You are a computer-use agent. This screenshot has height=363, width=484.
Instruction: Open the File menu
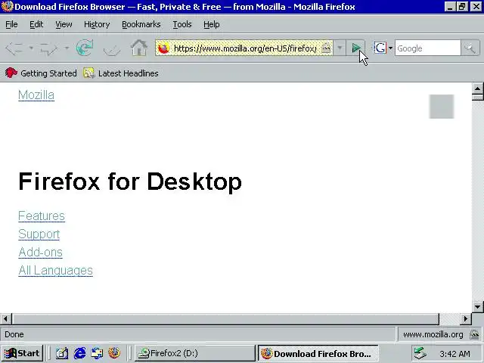pyautogui.click(x=11, y=24)
